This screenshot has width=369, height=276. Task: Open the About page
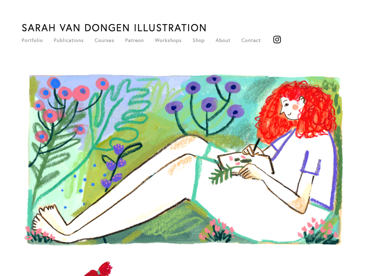223,40
